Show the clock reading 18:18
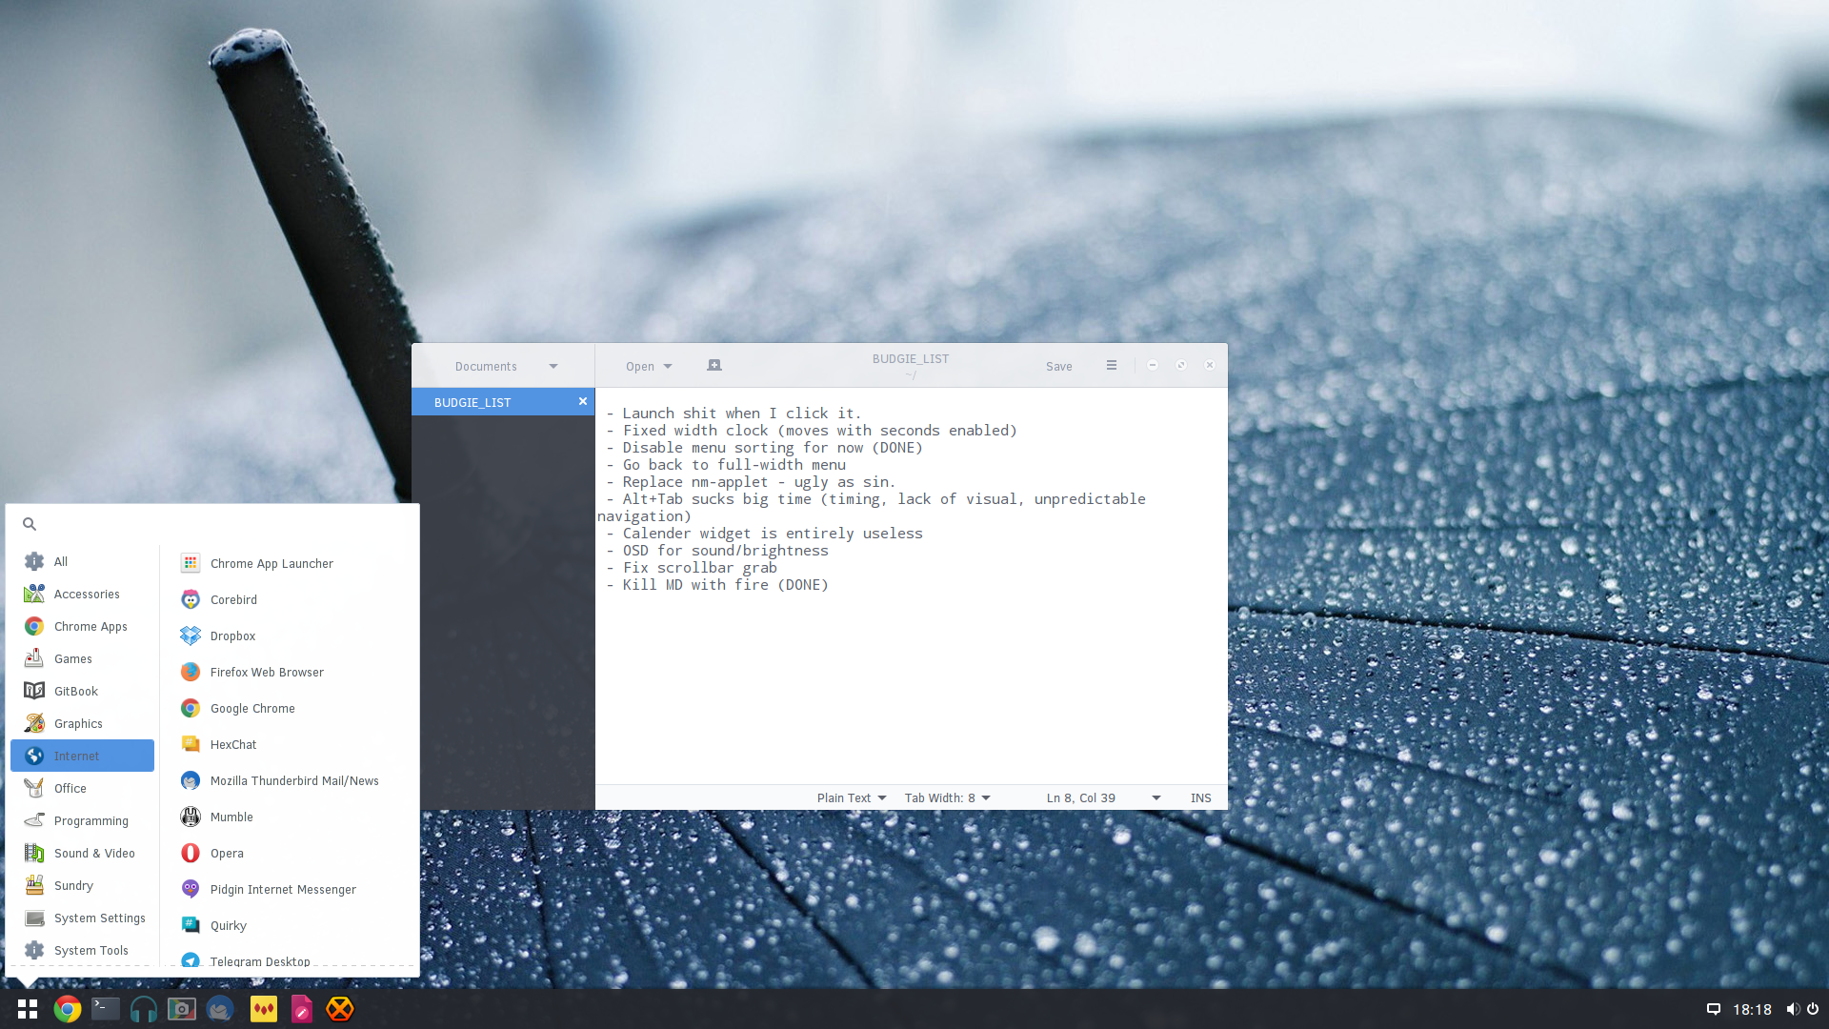The height and width of the screenshot is (1029, 1829). click(1752, 1010)
